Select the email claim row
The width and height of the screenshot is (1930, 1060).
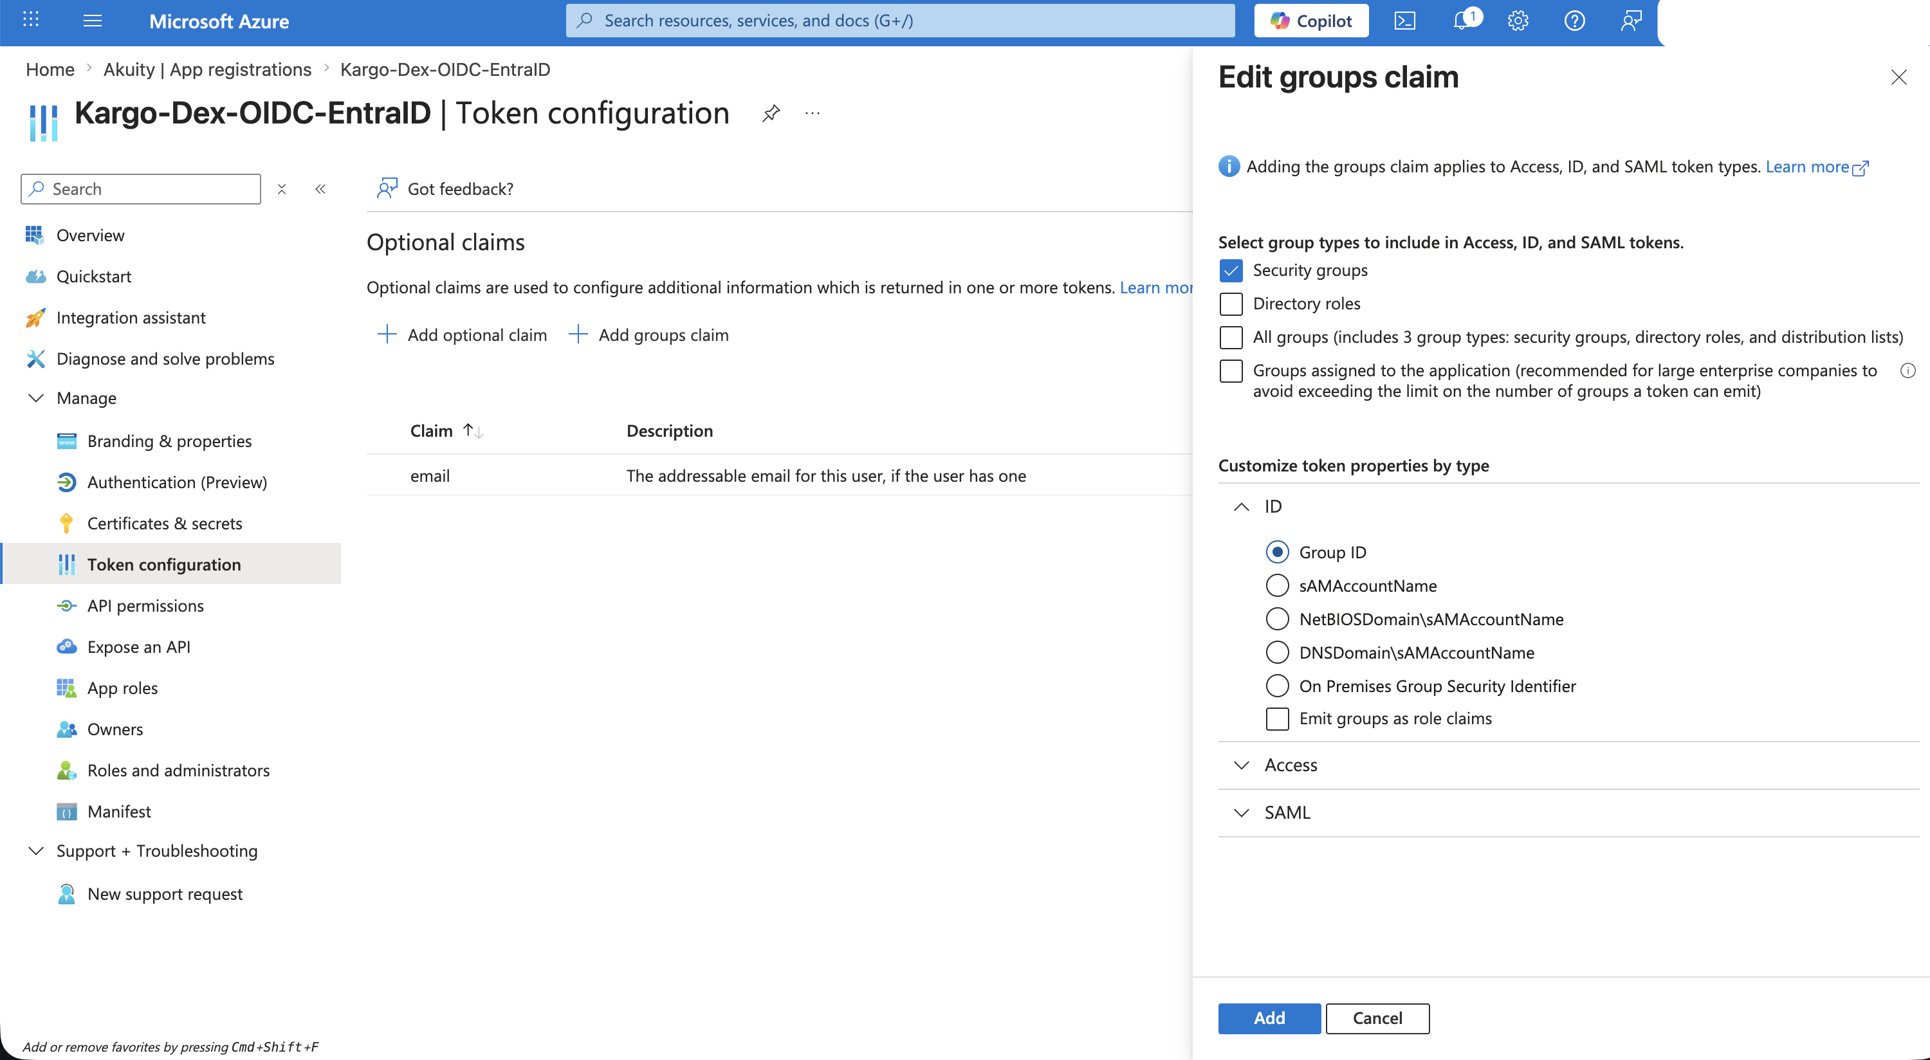[x=779, y=476]
